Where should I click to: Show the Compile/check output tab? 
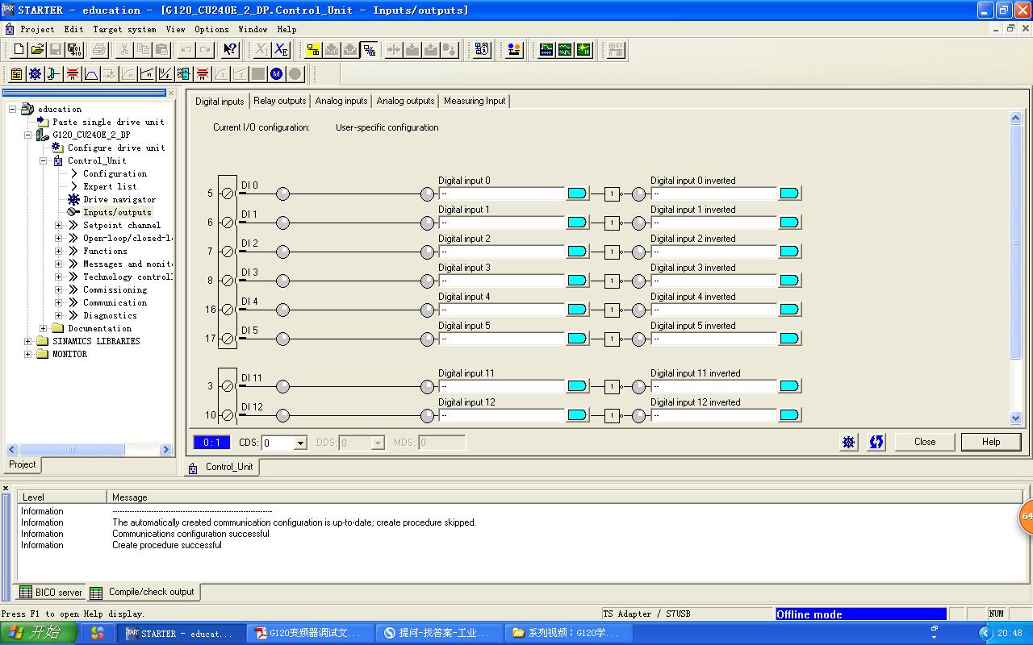tap(143, 593)
